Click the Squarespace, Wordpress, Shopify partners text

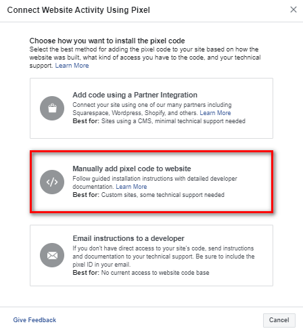pos(135,113)
